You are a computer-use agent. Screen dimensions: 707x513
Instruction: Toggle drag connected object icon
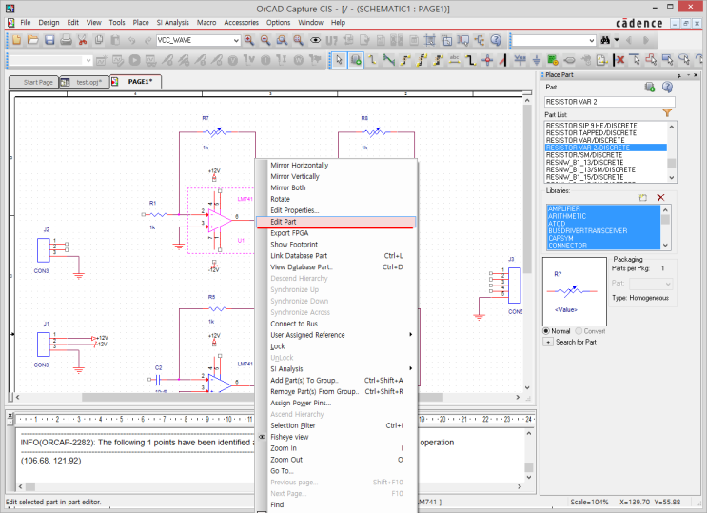(x=463, y=40)
